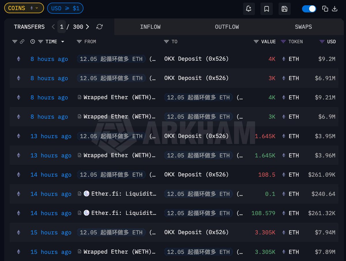Open the alert bell icon
This screenshot has width=346, height=261.
[249, 9]
